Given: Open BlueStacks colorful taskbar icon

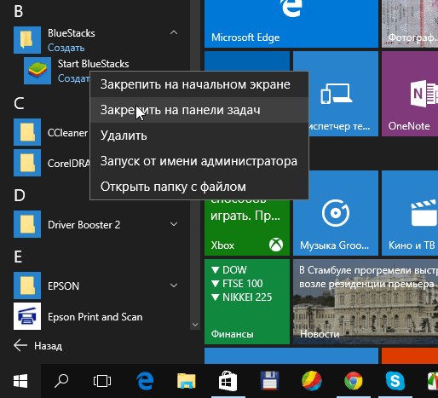Looking at the screenshot, I should click(x=312, y=381).
